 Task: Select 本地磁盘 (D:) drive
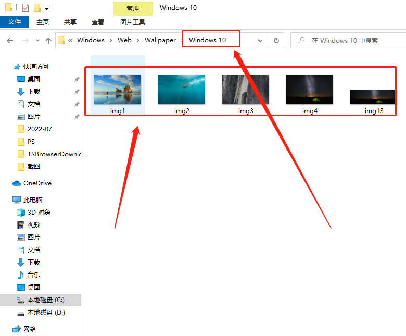tap(46, 313)
